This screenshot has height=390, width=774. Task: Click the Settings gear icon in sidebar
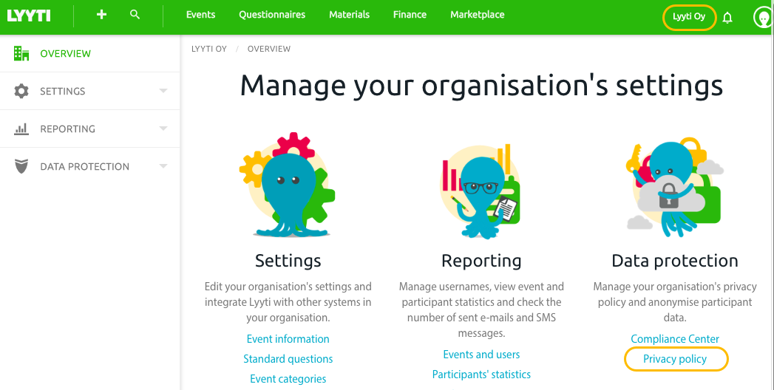tap(21, 92)
